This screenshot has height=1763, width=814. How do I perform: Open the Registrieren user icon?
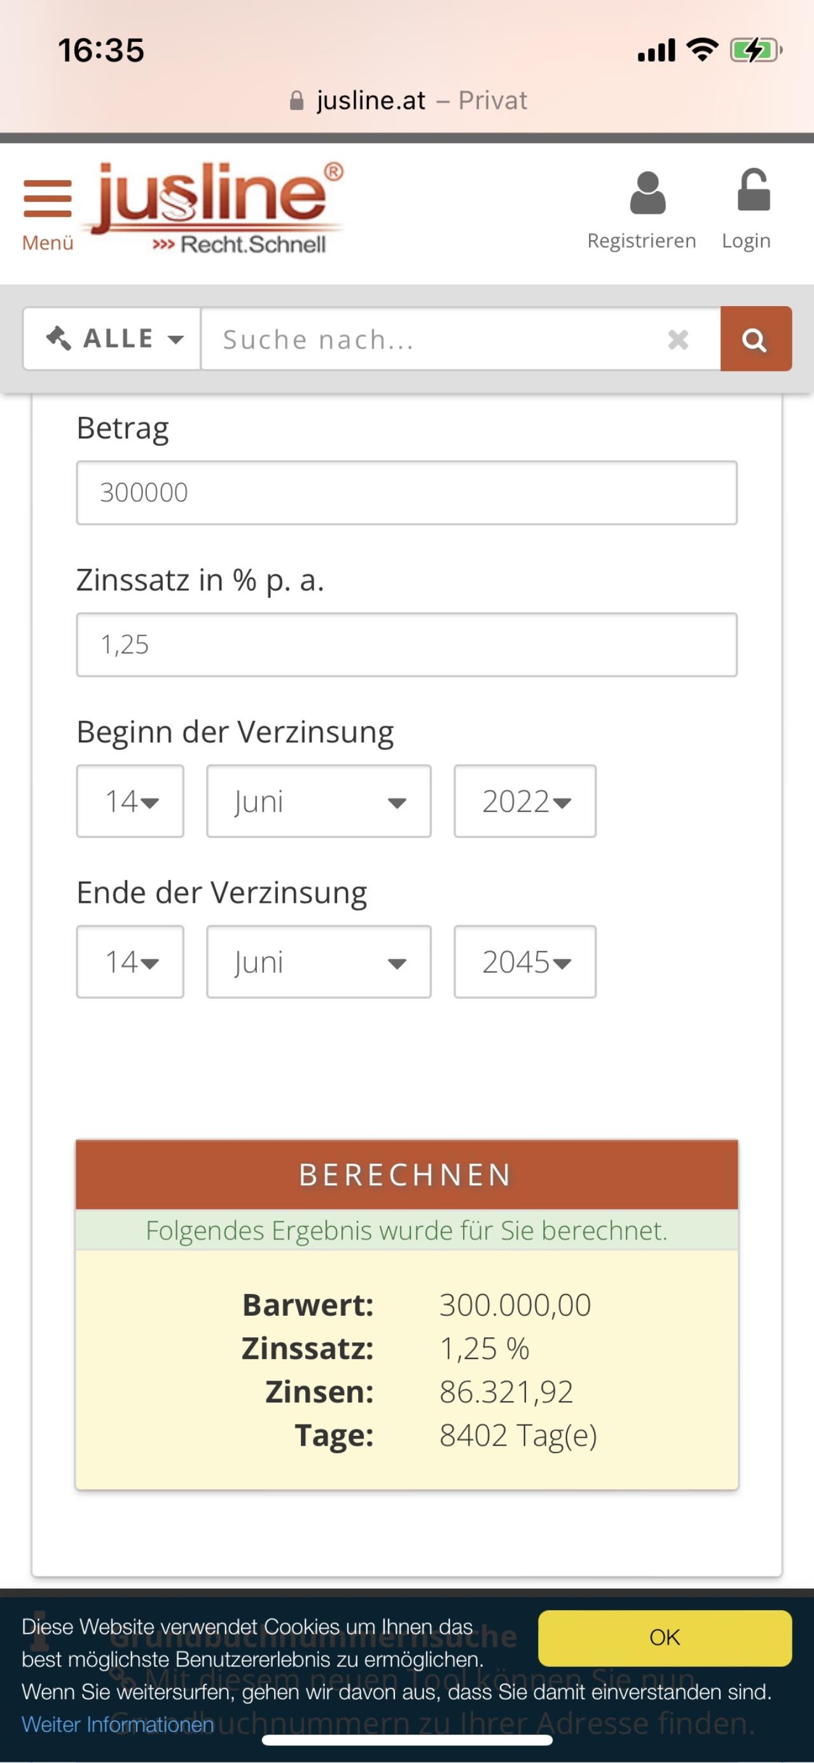647,193
